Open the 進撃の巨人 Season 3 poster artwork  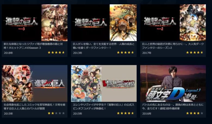coord(54,23)
